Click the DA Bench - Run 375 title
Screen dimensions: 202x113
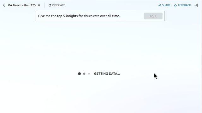22,5
